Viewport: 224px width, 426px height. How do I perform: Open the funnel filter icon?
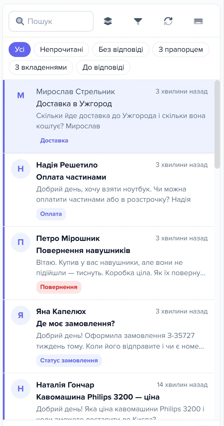coord(138,21)
